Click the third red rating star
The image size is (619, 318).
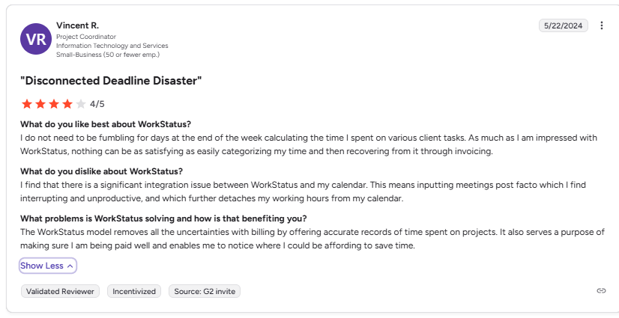(x=54, y=104)
